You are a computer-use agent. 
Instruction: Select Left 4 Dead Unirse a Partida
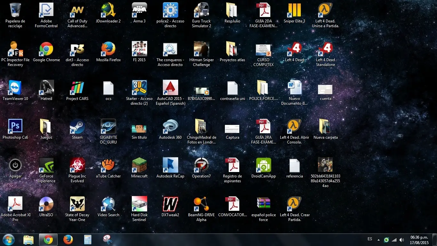(326, 10)
